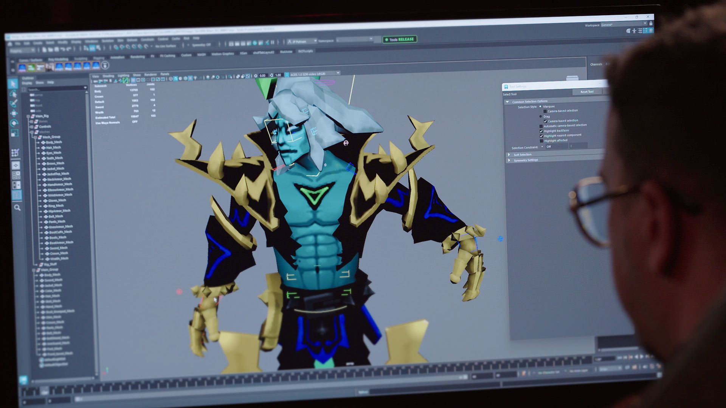Select Wraith_Mesh in Outliner
This screenshot has height=408, width=726.
click(59, 259)
